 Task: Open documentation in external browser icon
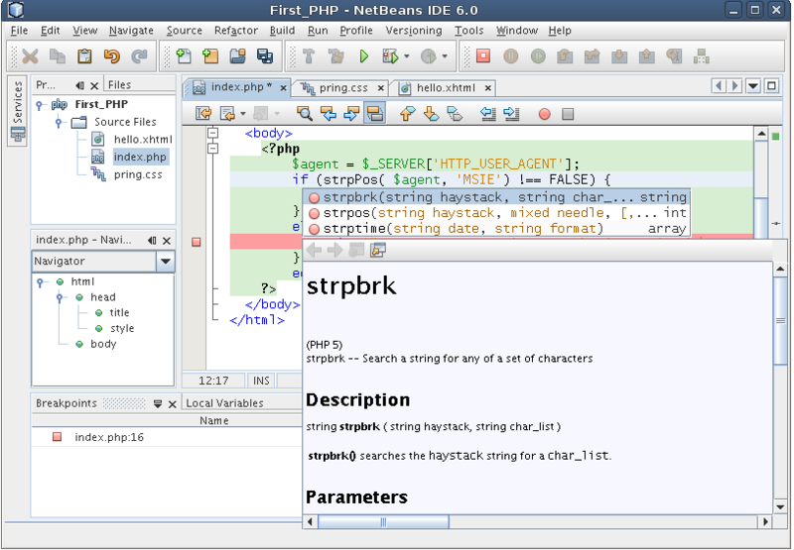[378, 250]
